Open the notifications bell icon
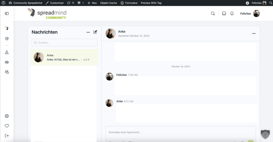This screenshot has width=273, height=142. [232, 14]
